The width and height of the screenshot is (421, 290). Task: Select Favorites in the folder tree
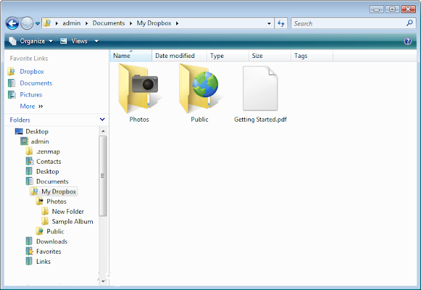49,251
